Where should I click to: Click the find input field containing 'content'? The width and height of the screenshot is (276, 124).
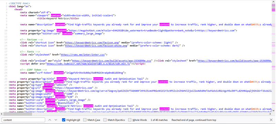23,120
